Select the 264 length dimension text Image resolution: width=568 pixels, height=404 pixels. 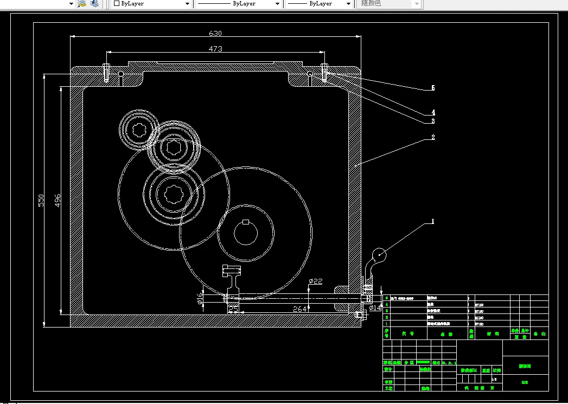299,309
